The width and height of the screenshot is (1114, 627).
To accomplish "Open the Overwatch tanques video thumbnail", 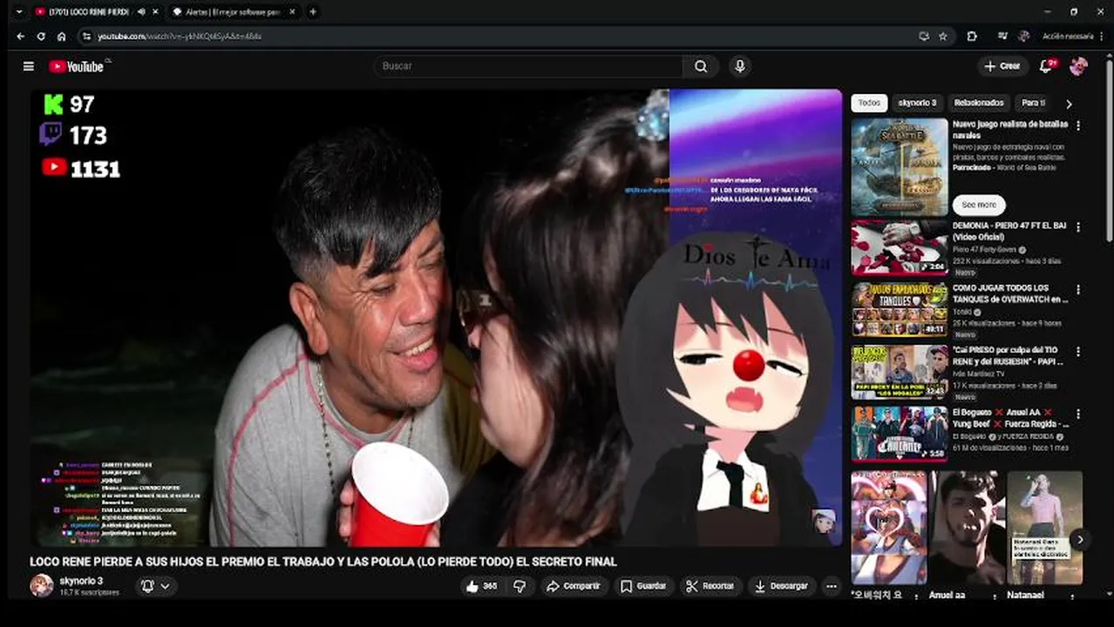I will click(899, 310).
